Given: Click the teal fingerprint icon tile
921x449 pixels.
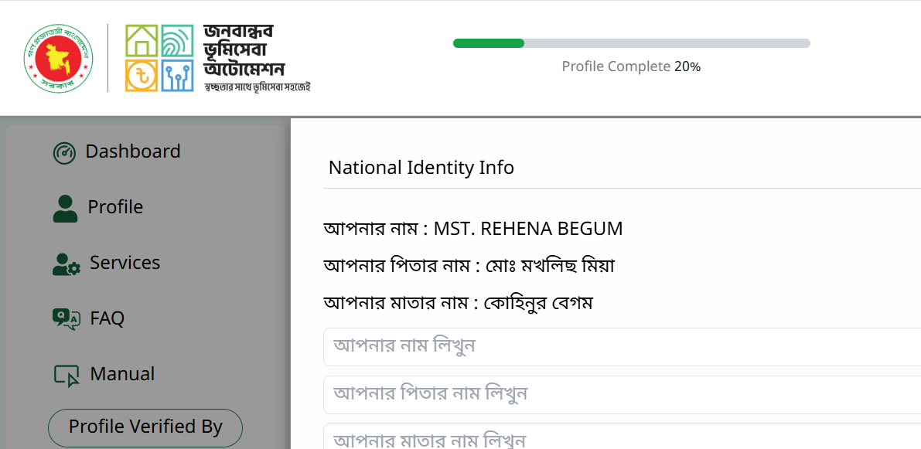Looking at the screenshot, I should click(177, 40).
